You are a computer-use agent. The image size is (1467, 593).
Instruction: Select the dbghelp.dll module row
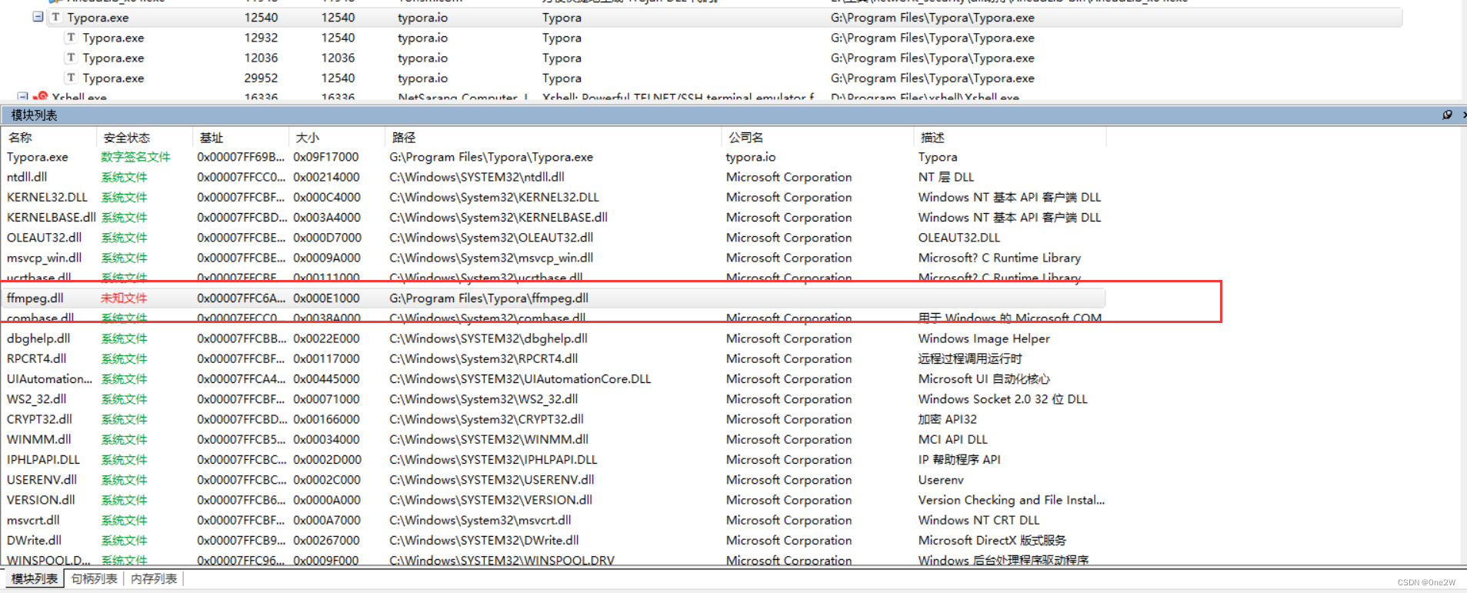(554, 338)
